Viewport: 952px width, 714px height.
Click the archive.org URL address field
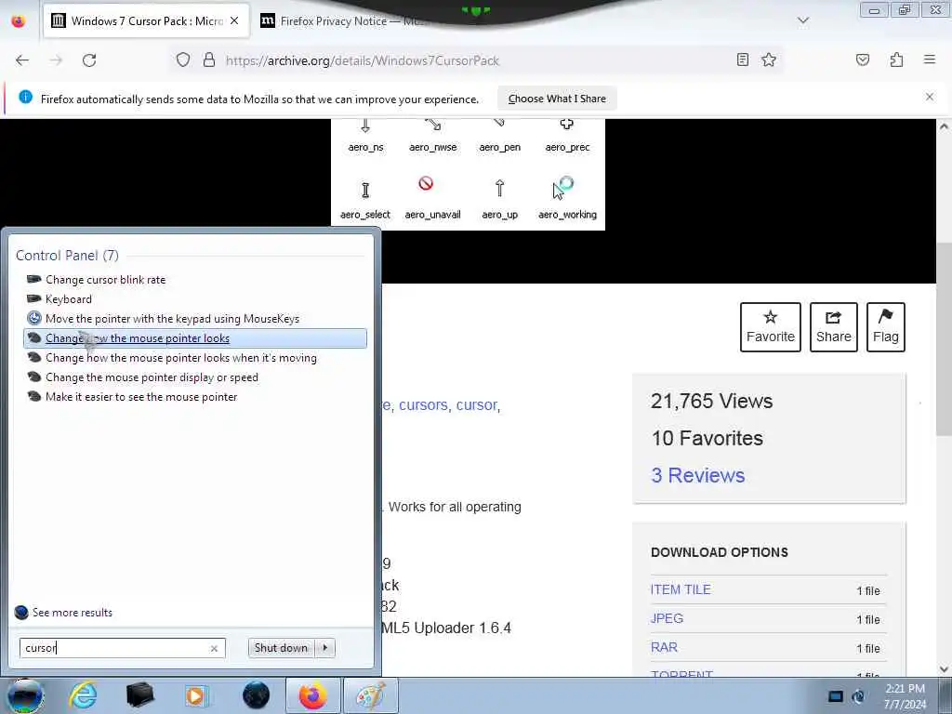[x=473, y=60]
